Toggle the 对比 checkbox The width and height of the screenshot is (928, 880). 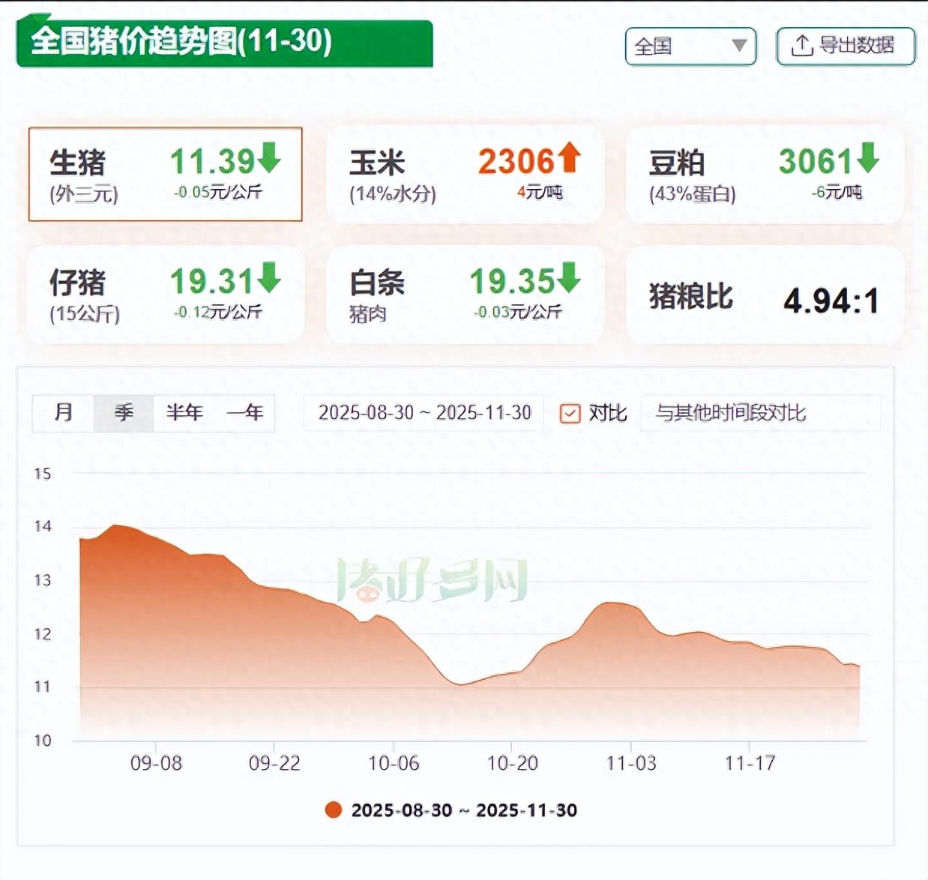pos(570,413)
